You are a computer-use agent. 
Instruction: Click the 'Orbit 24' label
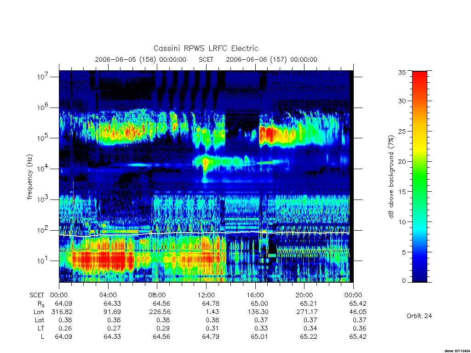pos(419,316)
